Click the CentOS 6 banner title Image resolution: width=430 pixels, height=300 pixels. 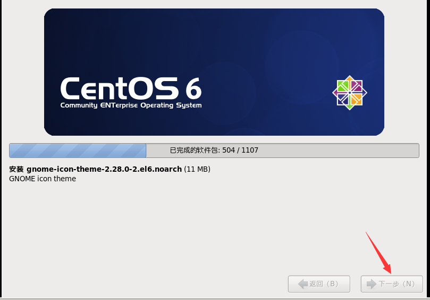coord(131,88)
